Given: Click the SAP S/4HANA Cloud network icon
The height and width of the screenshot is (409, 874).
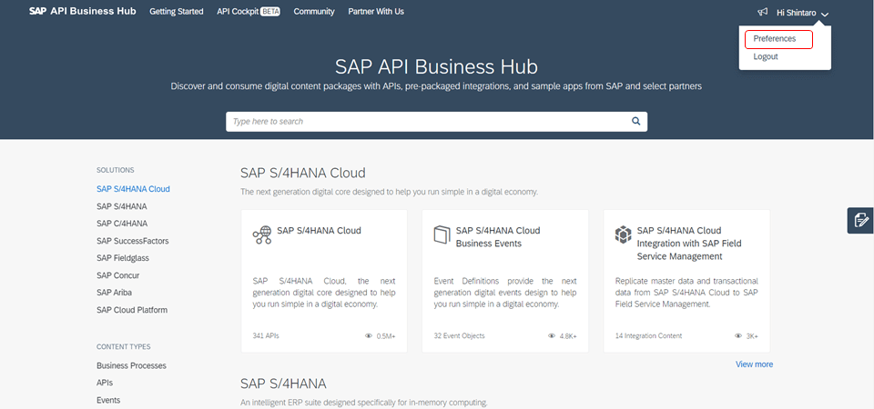Looking at the screenshot, I should (x=262, y=234).
